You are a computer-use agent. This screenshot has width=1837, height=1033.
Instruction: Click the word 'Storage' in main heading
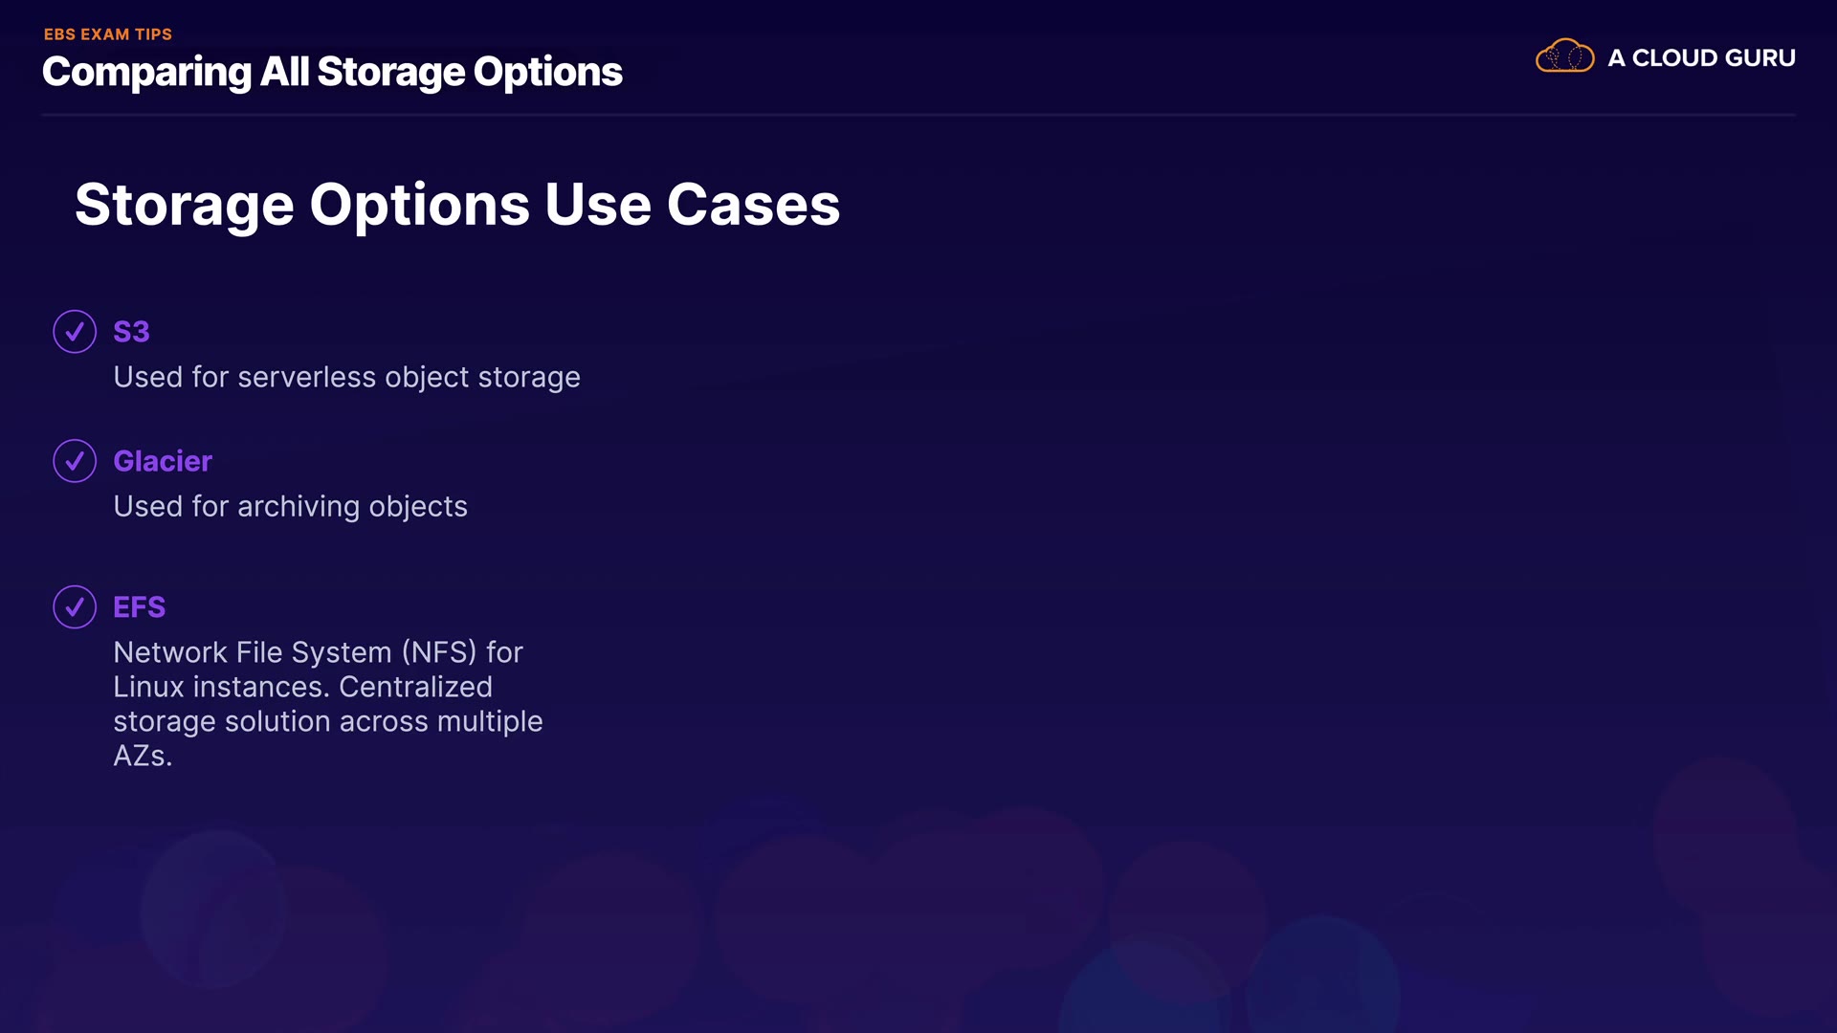click(x=184, y=205)
